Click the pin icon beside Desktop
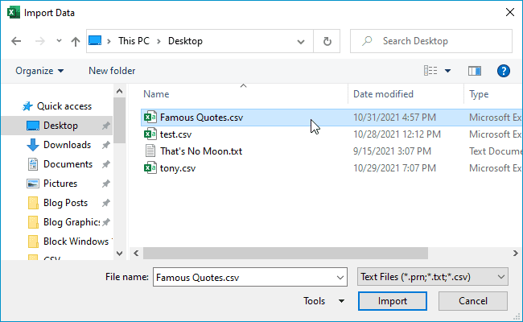Viewport: 523px width, 322px height. [x=105, y=126]
